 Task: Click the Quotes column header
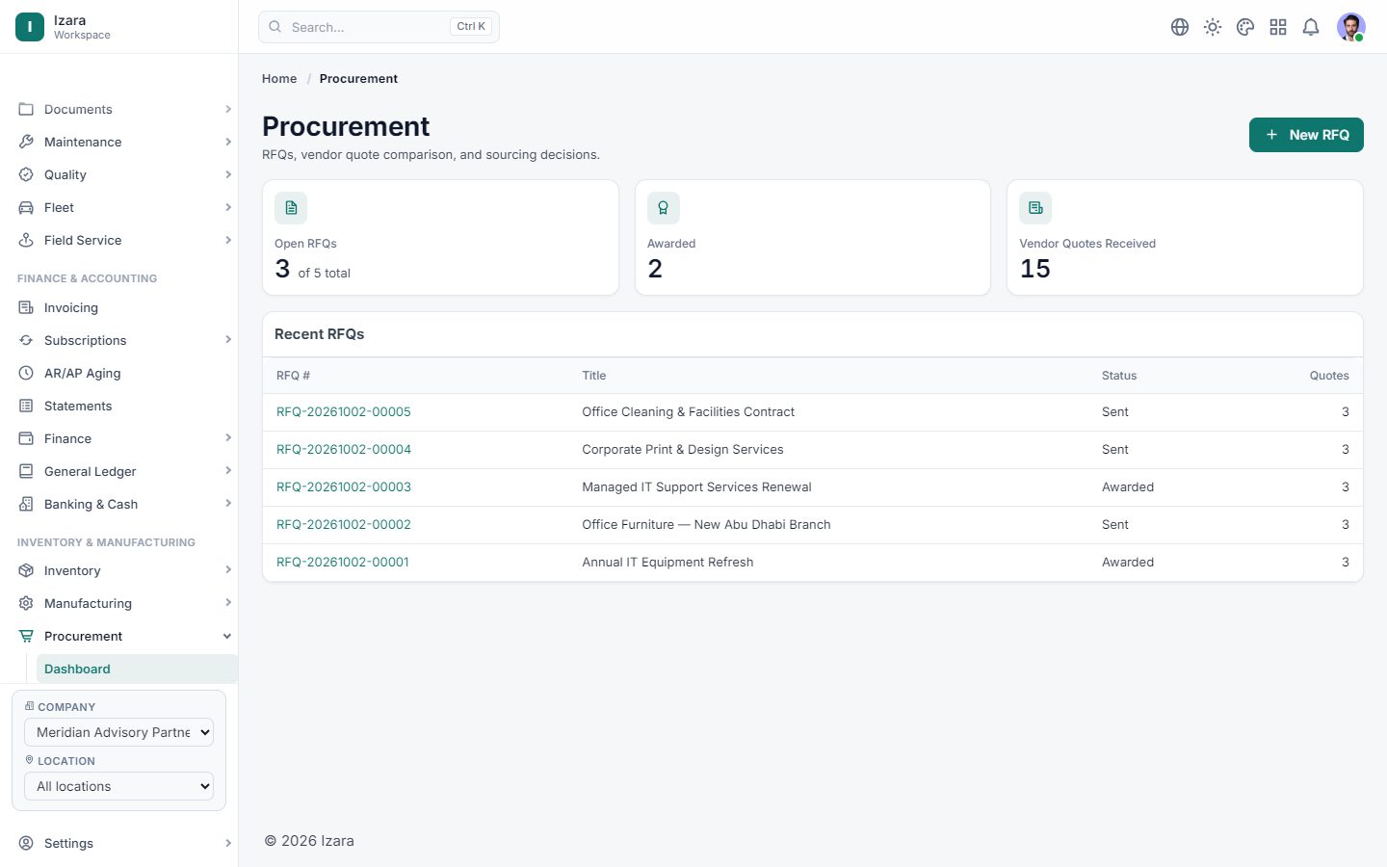1329,376
